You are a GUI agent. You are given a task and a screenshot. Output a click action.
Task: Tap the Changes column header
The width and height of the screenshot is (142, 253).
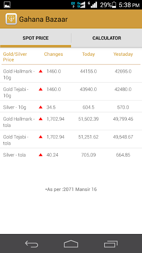click(54, 54)
